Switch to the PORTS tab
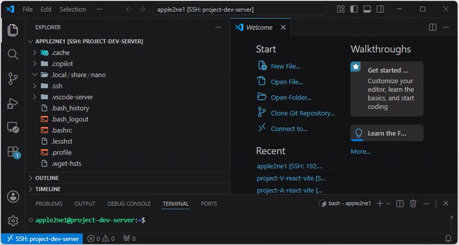This screenshot has height=245, width=459. click(x=209, y=203)
